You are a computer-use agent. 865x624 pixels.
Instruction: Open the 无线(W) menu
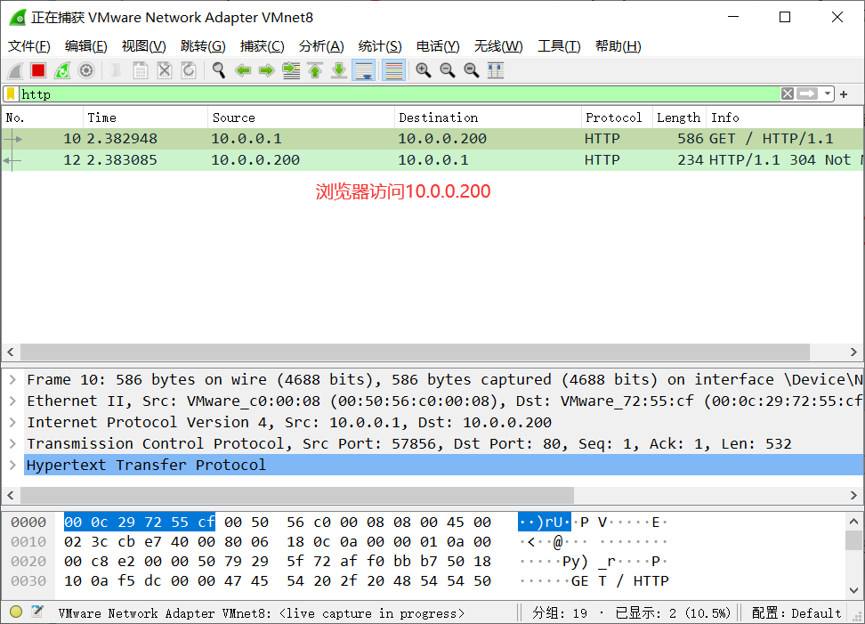point(498,46)
